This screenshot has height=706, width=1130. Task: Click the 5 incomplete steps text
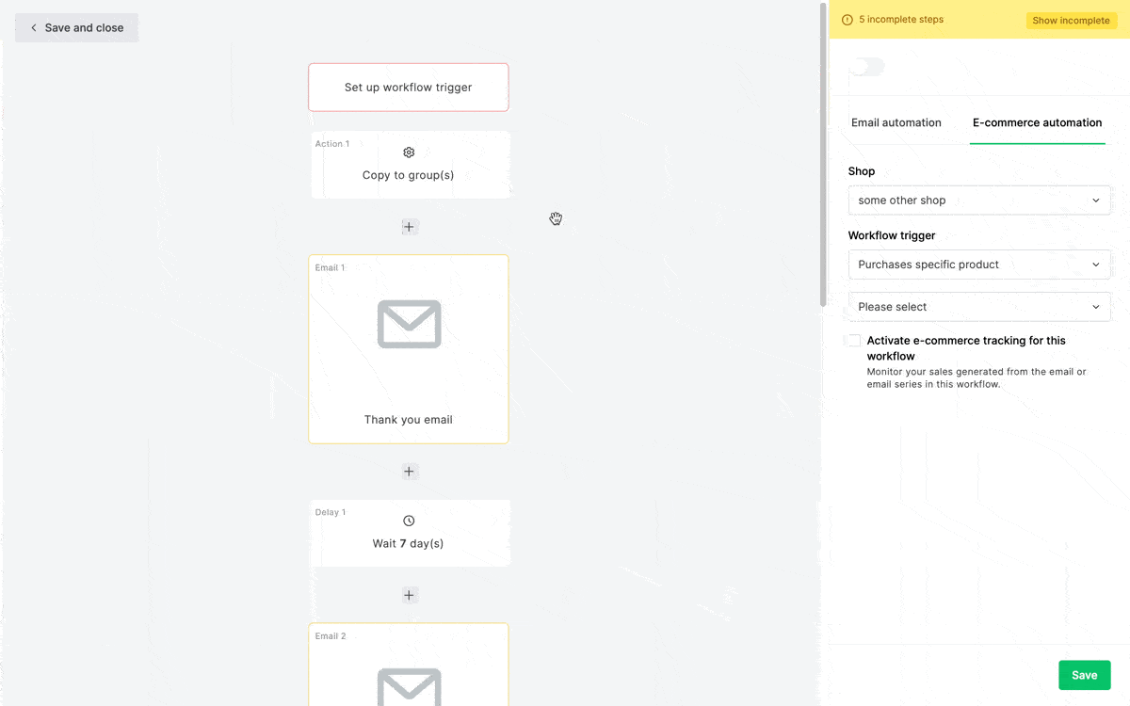click(x=901, y=20)
